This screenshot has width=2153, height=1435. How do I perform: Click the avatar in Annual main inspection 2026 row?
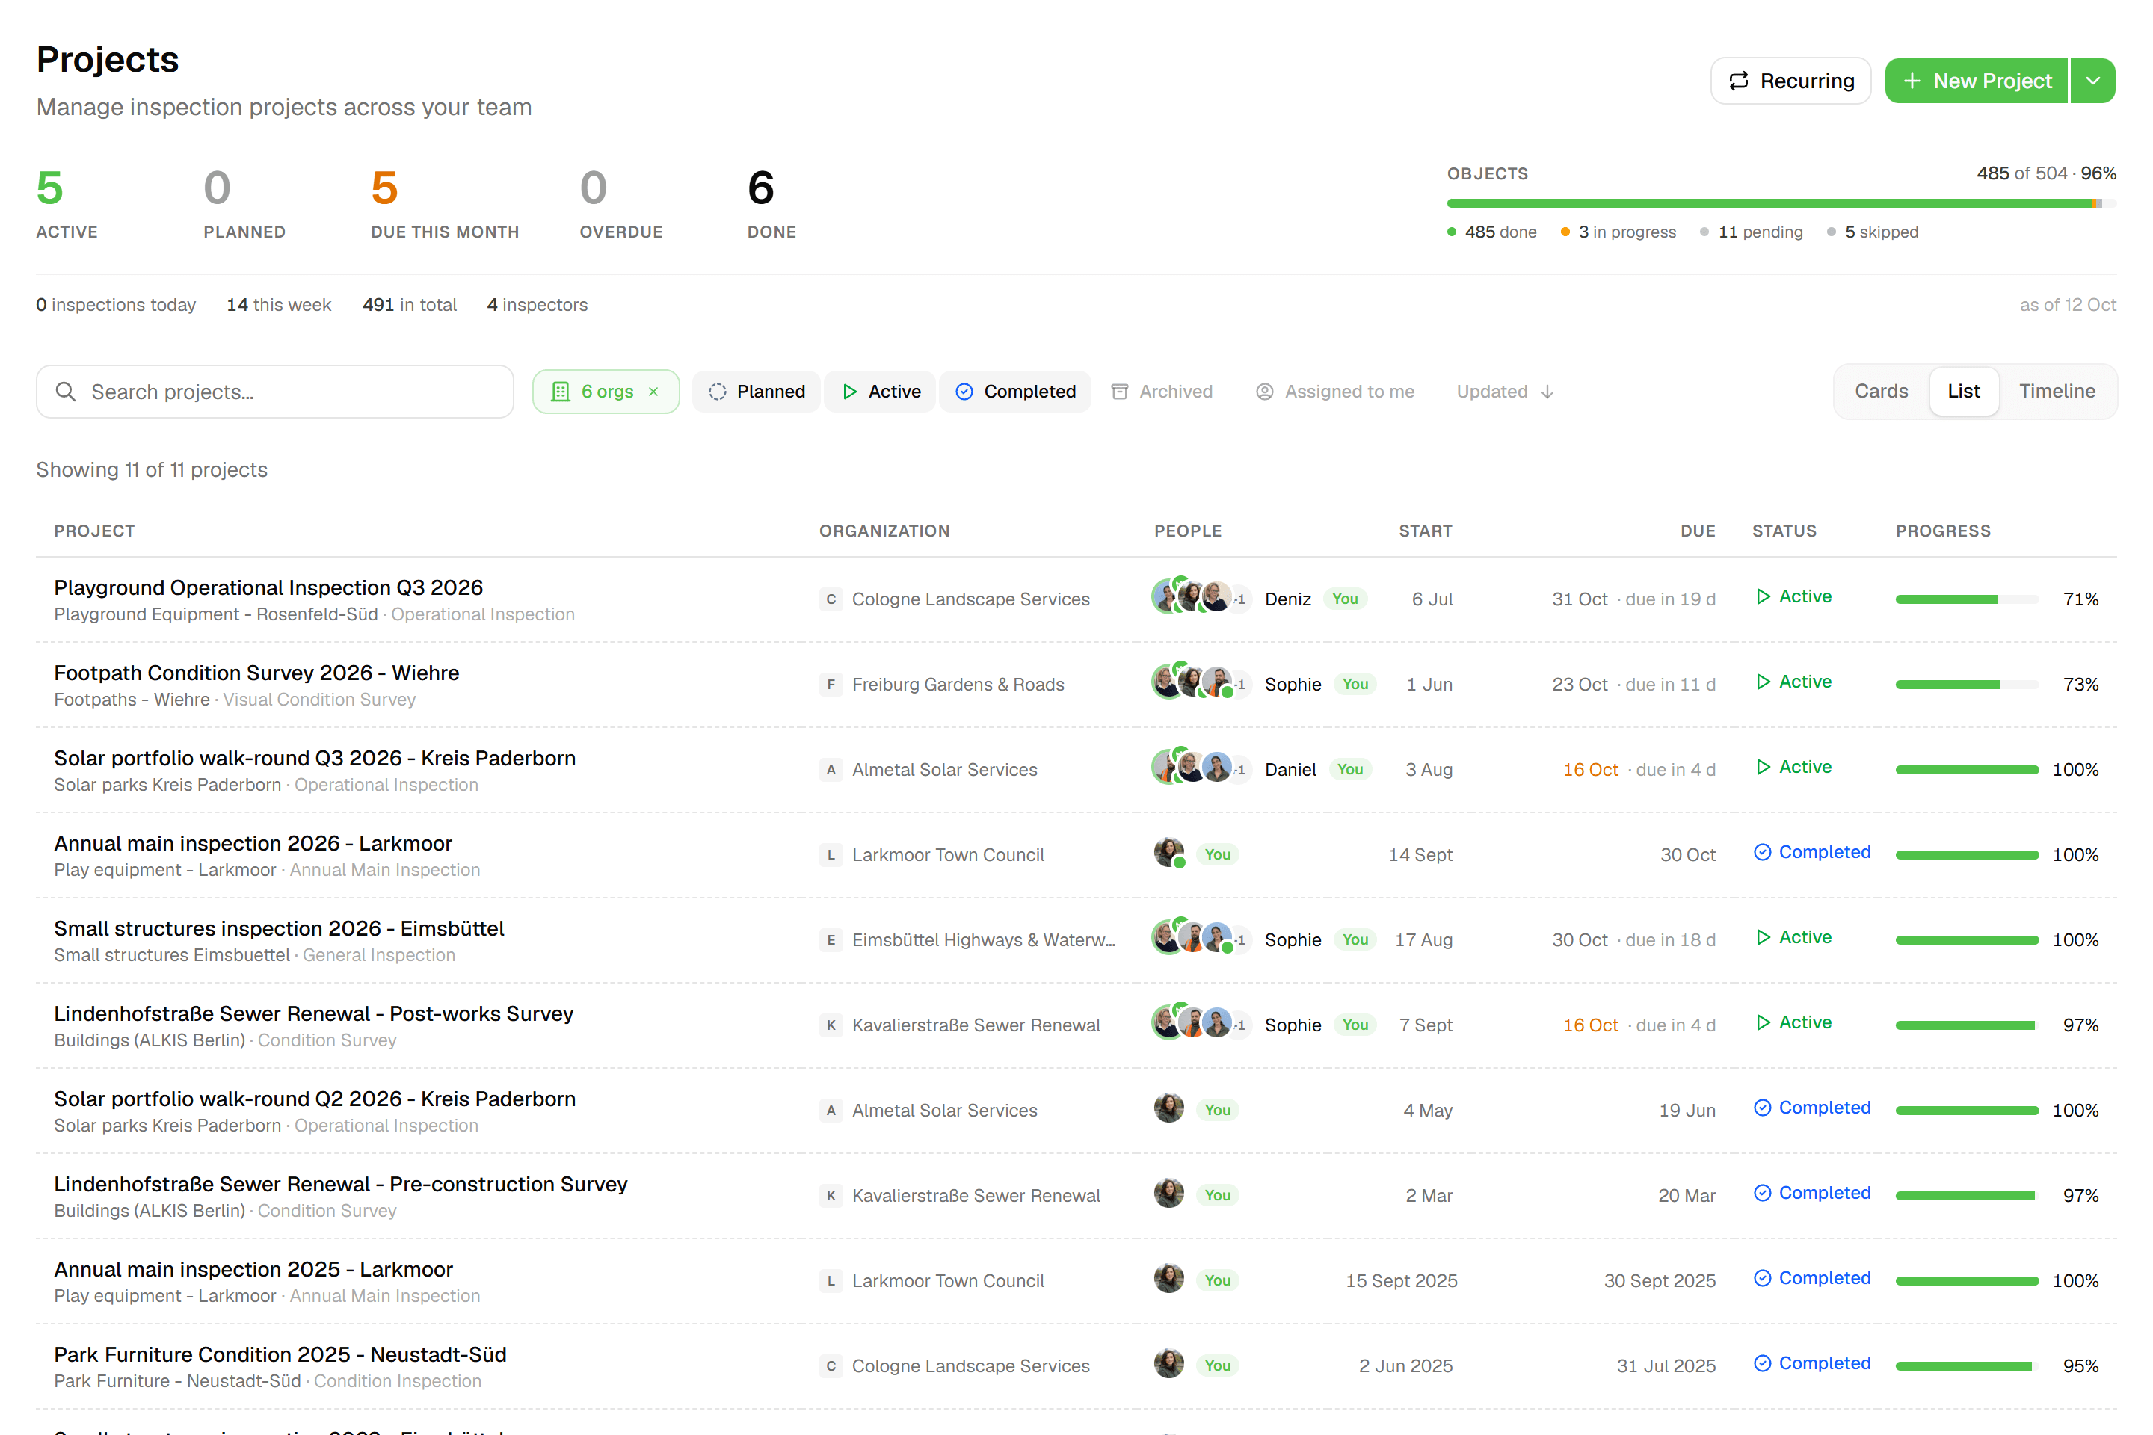1169,853
